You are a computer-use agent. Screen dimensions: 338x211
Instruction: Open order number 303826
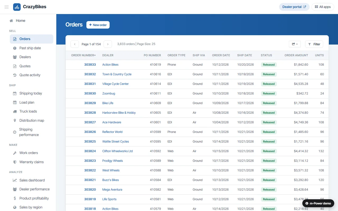pos(90,132)
